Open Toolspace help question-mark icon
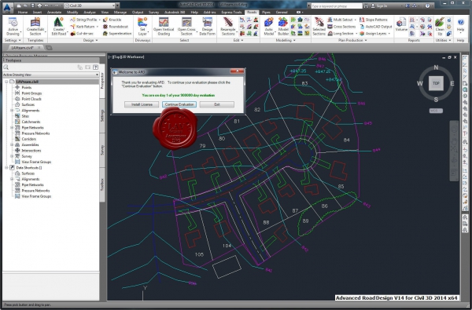The image size is (472, 310). pyautogui.click(x=95, y=67)
